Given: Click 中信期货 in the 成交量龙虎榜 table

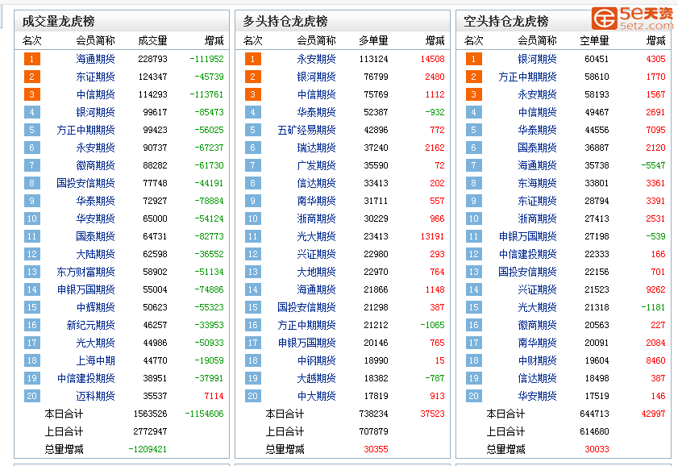Looking at the screenshot, I should coord(95,94).
